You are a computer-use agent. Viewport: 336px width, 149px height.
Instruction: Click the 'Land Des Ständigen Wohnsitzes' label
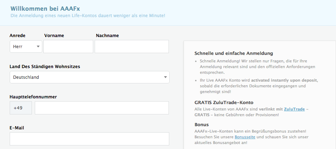(45, 67)
